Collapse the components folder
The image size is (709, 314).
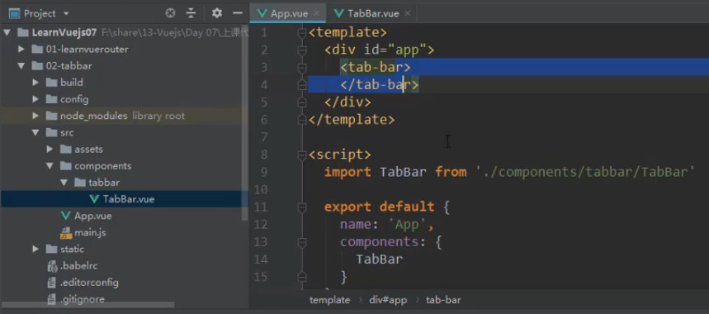[50, 166]
